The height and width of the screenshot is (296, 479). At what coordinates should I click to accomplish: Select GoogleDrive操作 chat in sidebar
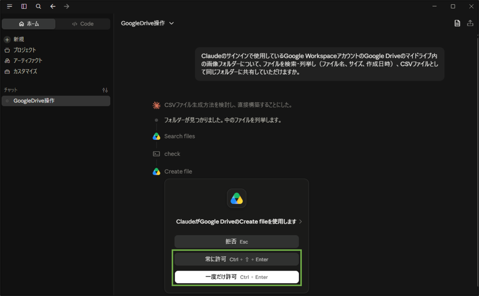pos(56,101)
